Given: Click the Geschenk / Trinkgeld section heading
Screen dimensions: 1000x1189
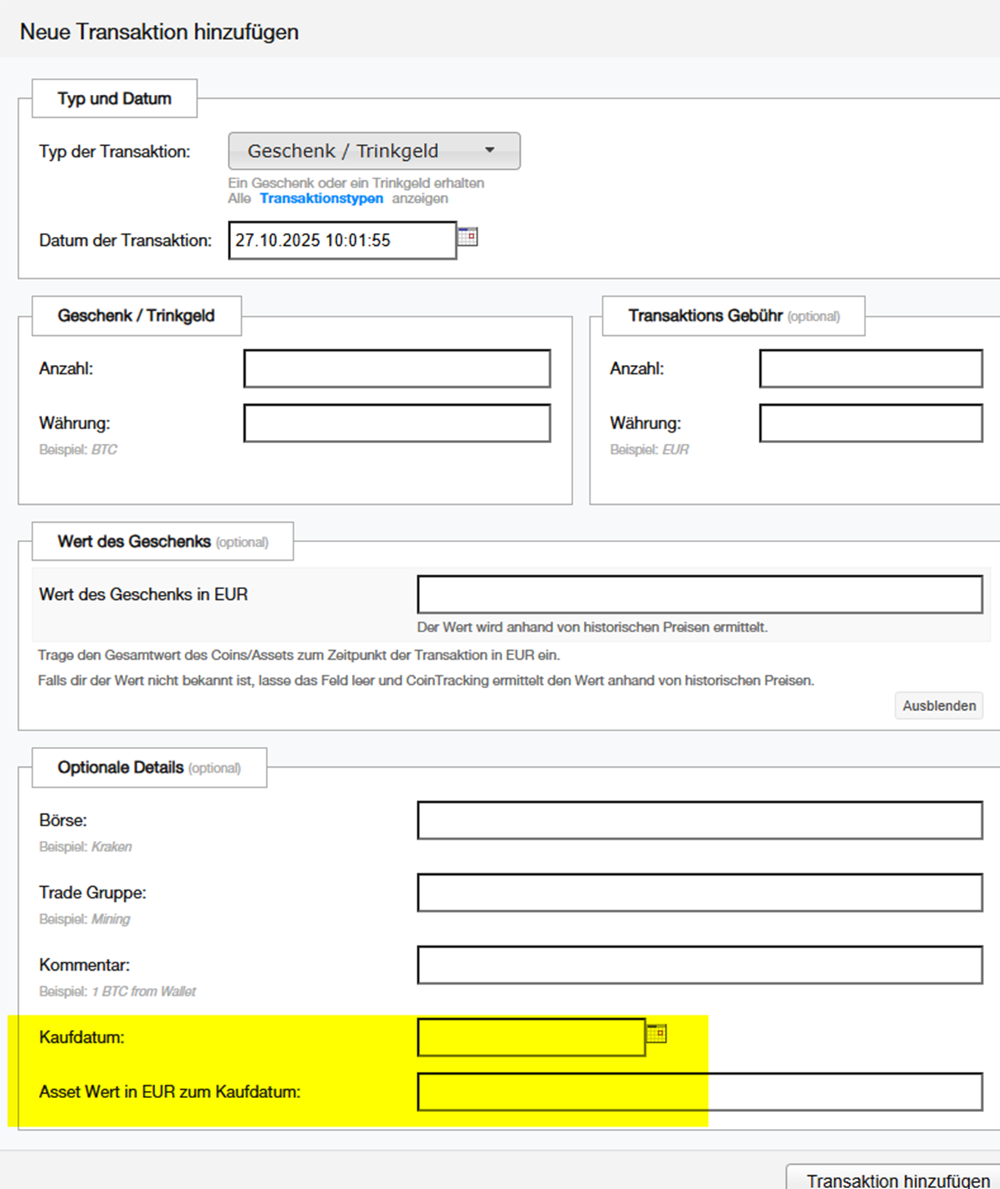Looking at the screenshot, I should click(x=136, y=316).
